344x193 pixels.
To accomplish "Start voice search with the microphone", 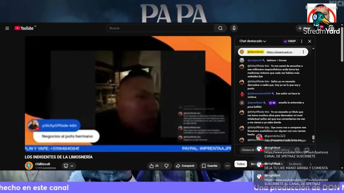I will pyautogui.click(x=234, y=28).
